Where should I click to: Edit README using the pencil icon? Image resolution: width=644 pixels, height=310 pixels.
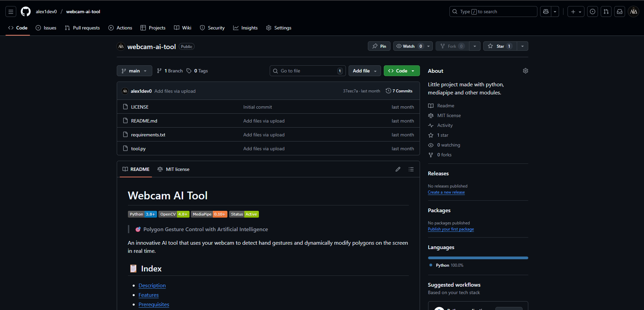[398, 169]
